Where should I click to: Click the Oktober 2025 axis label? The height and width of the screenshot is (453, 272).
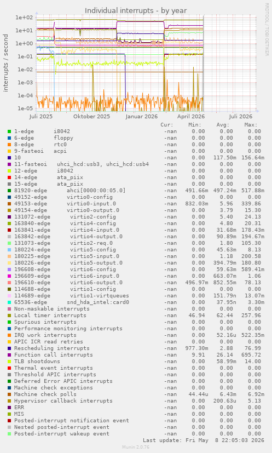91,117
